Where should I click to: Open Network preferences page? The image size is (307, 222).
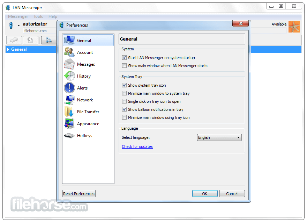point(88,100)
